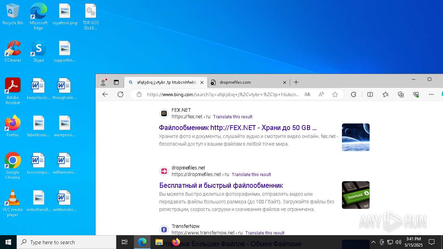The height and width of the screenshot is (249, 443).
Task: Open volume control in system tray
Action: click(398, 242)
